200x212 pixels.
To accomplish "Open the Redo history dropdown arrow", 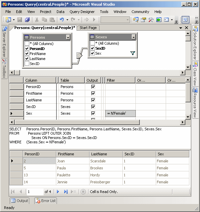I will pos(79,20).
